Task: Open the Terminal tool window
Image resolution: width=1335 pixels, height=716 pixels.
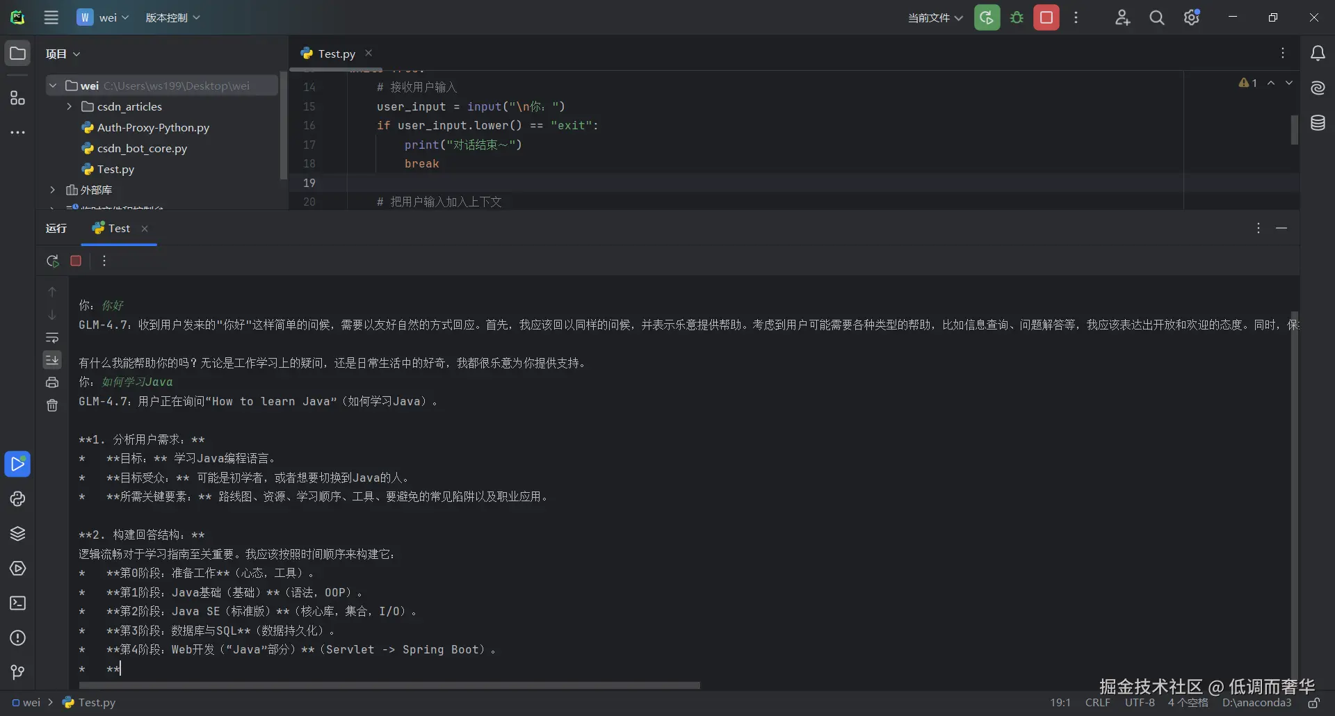Action: point(17,603)
